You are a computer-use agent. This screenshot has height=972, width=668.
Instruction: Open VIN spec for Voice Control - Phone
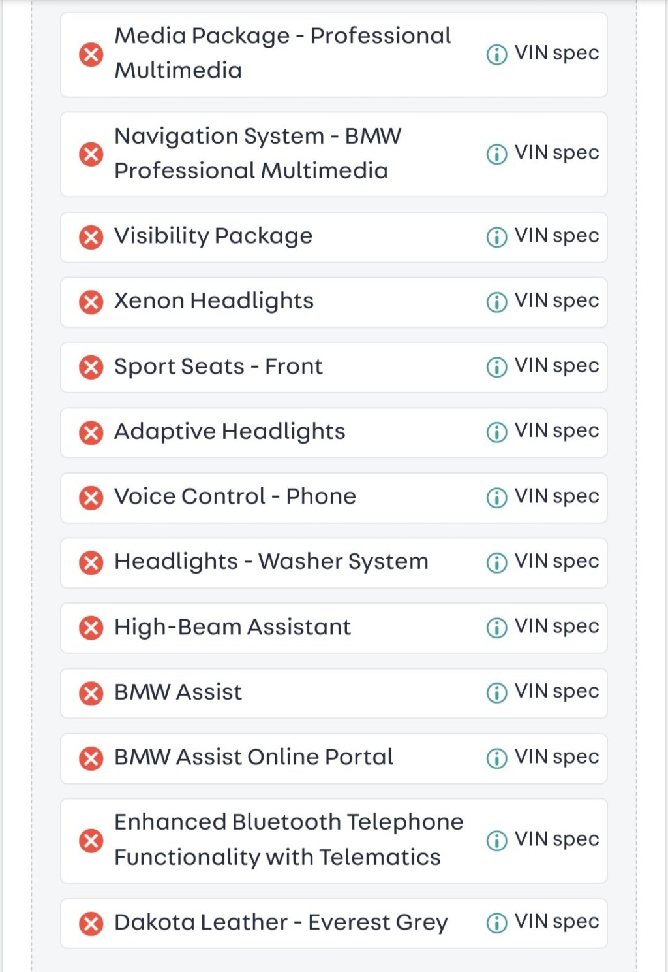556,496
